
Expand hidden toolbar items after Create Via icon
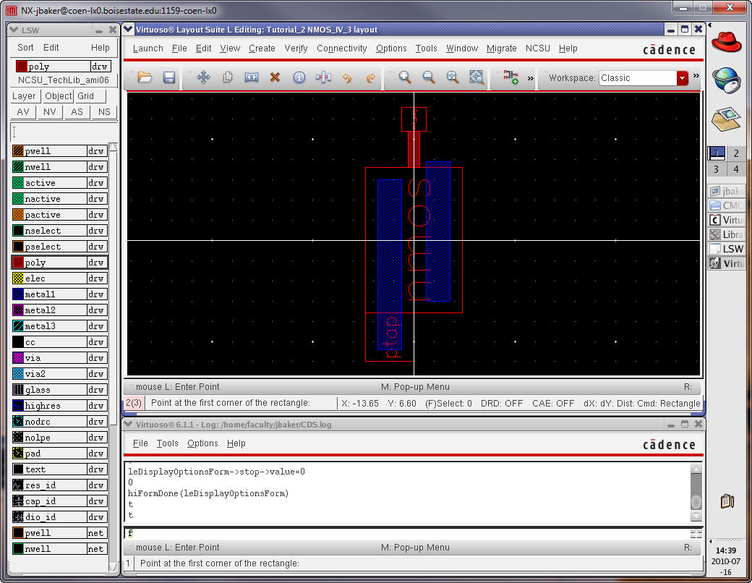531,77
